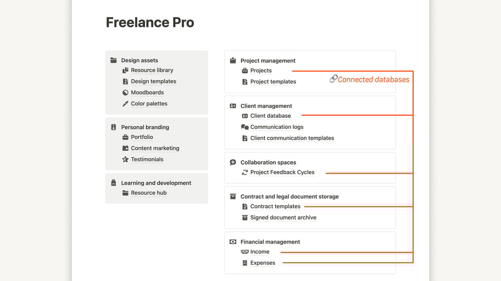This screenshot has width=501, height=281.
Task: Click the link icon beside Connected databases
Action: 333,79
